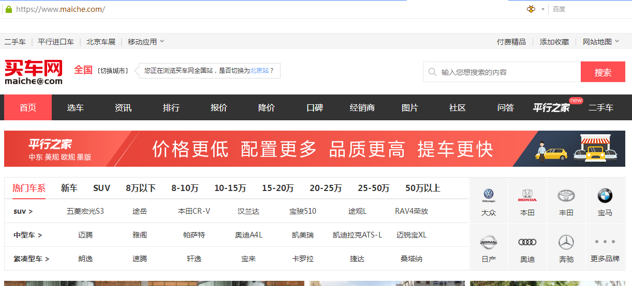The height and width of the screenshot is (286, 632).
Task: Open the Mercedes-Benz star logo
Action: 566,242
